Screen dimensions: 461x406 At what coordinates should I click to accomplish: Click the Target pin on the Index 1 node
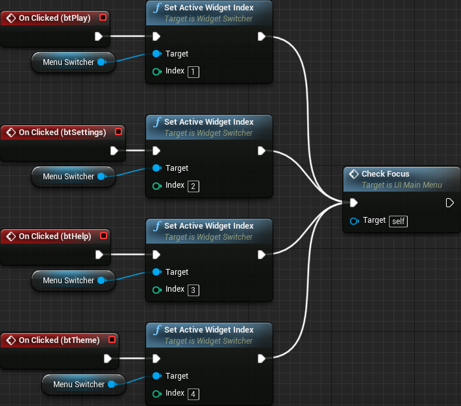tap(157, 53)
